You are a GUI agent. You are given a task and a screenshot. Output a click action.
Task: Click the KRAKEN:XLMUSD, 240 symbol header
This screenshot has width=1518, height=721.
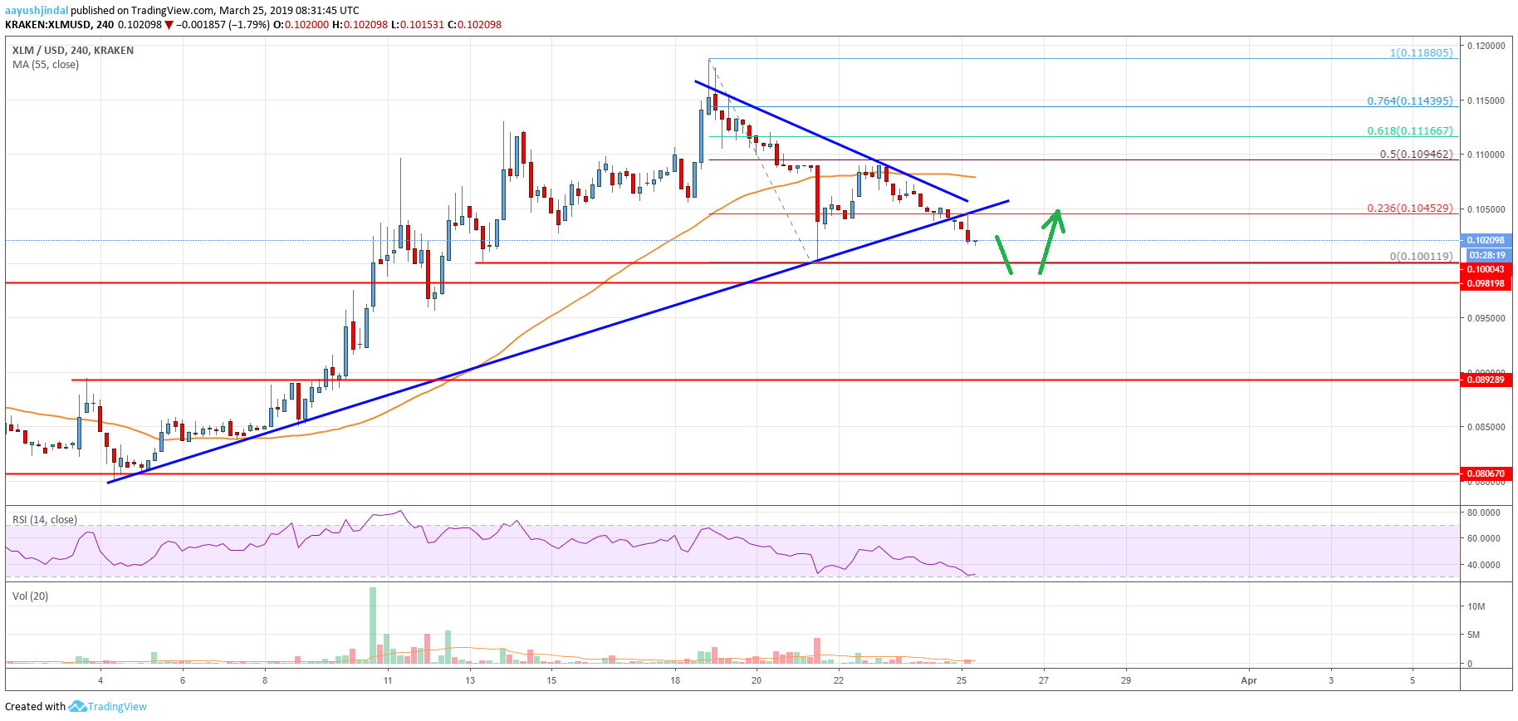pyautogui.click(x=60, y=25)
